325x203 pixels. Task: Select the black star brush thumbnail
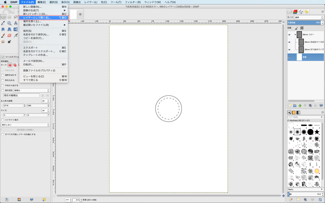(x=317, y=132)
